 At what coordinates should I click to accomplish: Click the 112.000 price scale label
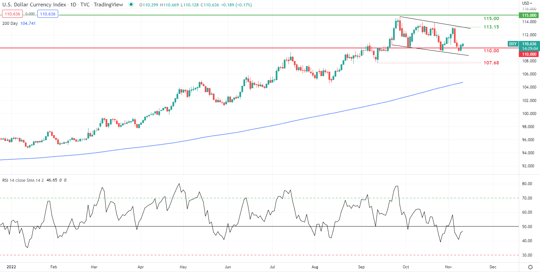[529, 35]
